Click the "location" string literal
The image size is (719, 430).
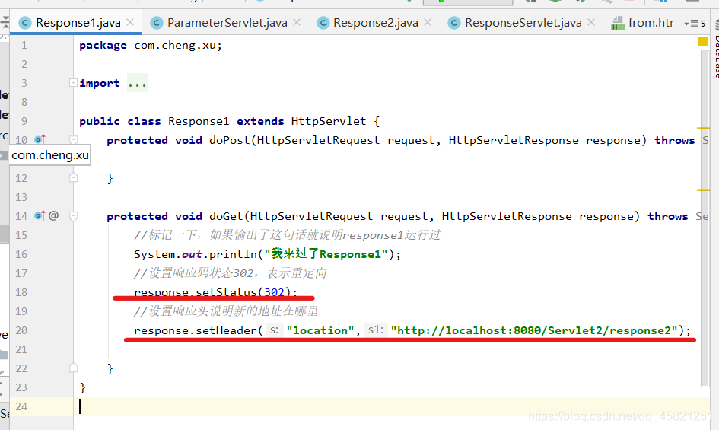320,330
